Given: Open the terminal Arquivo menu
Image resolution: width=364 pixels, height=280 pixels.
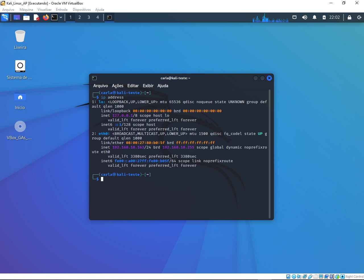Looking at the screenshot, I should click(101, 86).
